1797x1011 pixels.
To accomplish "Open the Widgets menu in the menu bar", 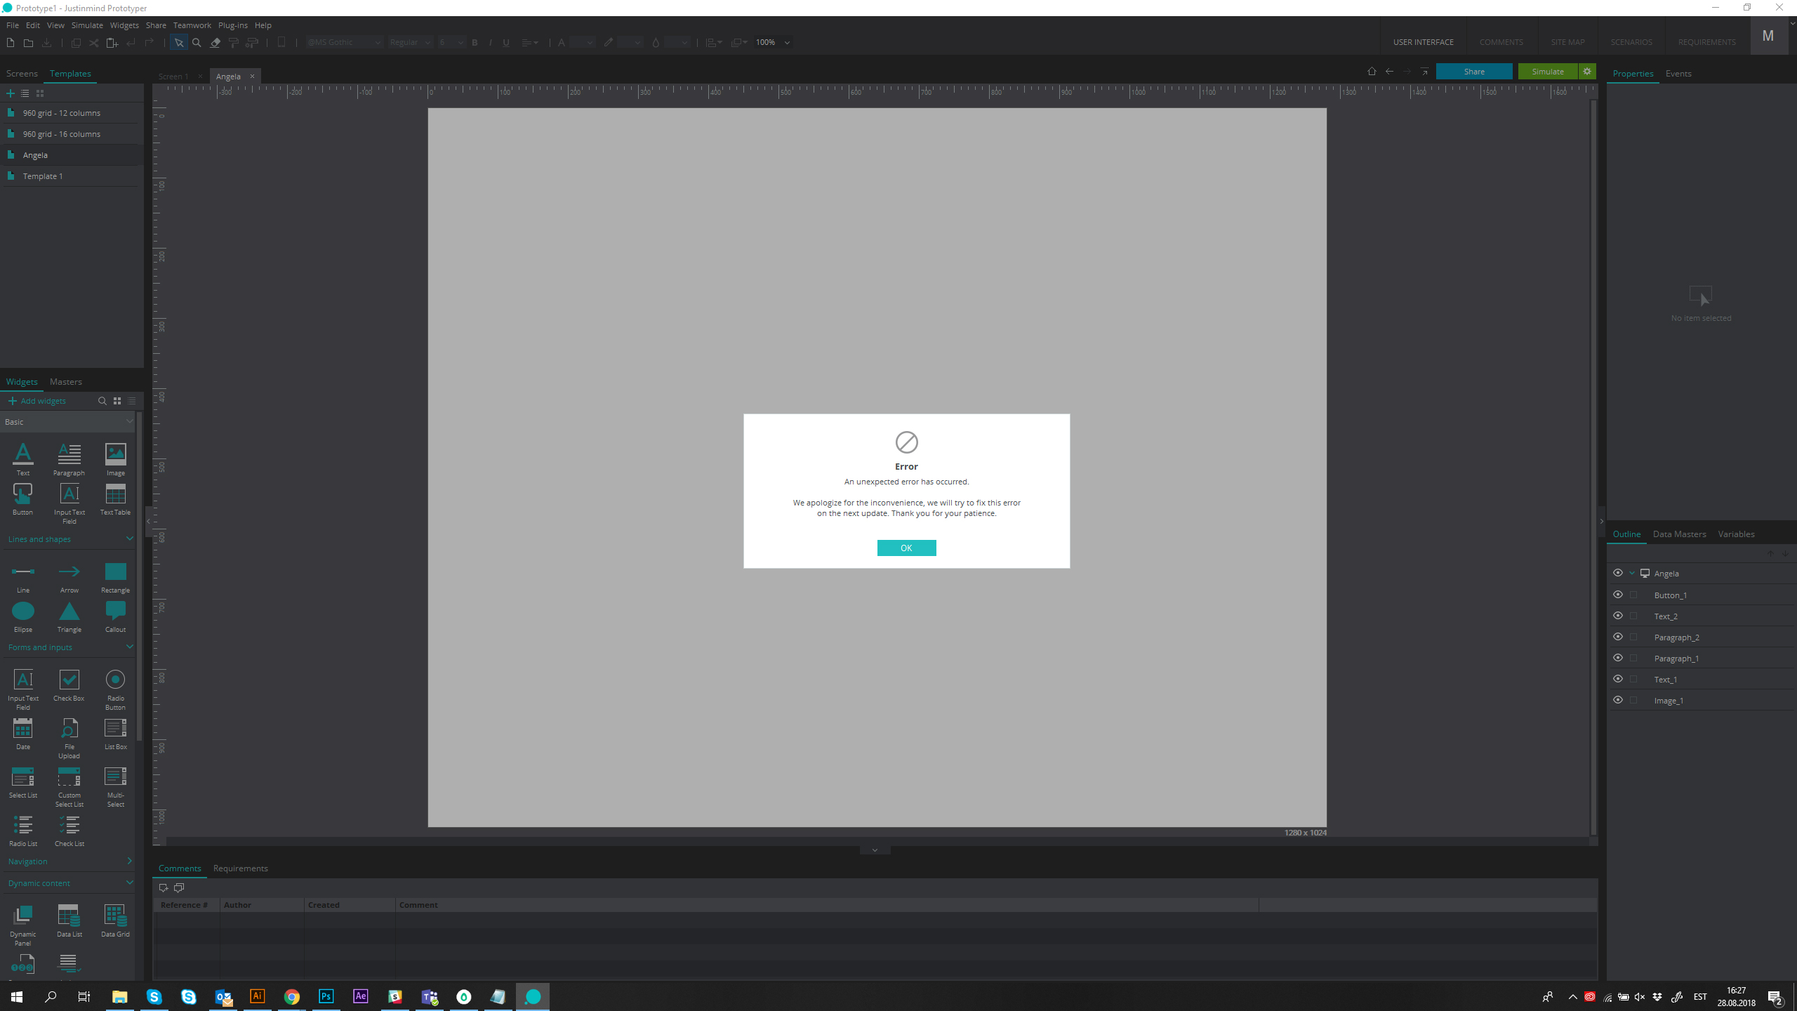I will pyautogui.click(x=124, y=25).
